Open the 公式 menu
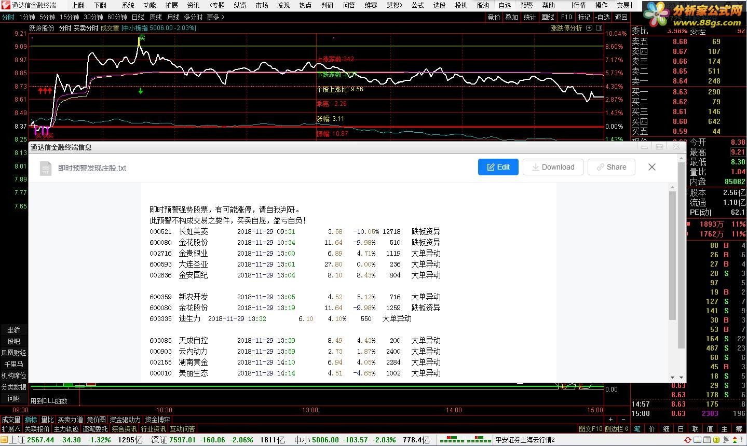The image size is (747, 446). pos(418,5)
